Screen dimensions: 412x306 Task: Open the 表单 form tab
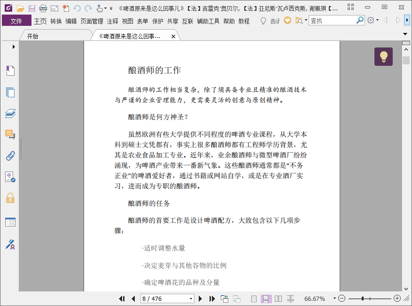click(x=143, y=21)
